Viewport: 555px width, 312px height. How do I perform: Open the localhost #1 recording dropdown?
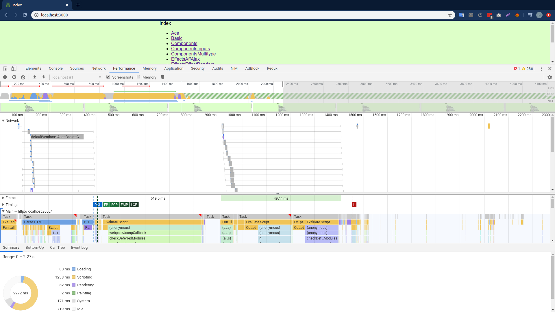coord(76,77)
